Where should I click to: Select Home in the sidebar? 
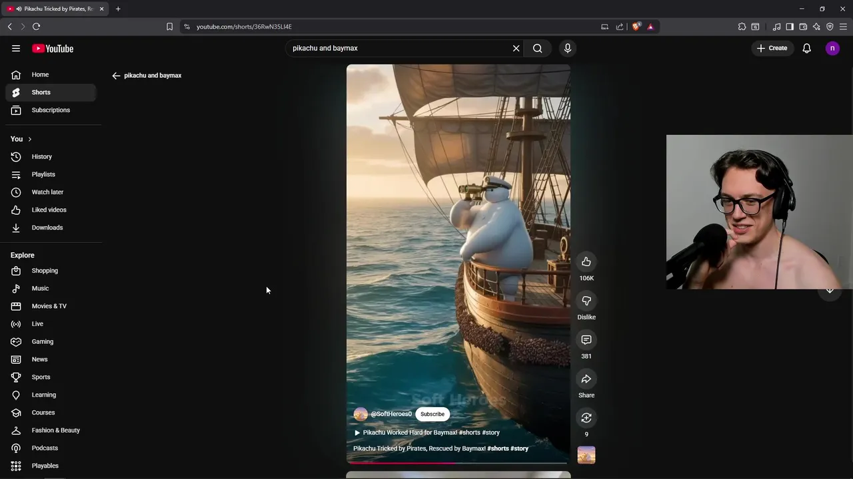(x=51, y=75)
